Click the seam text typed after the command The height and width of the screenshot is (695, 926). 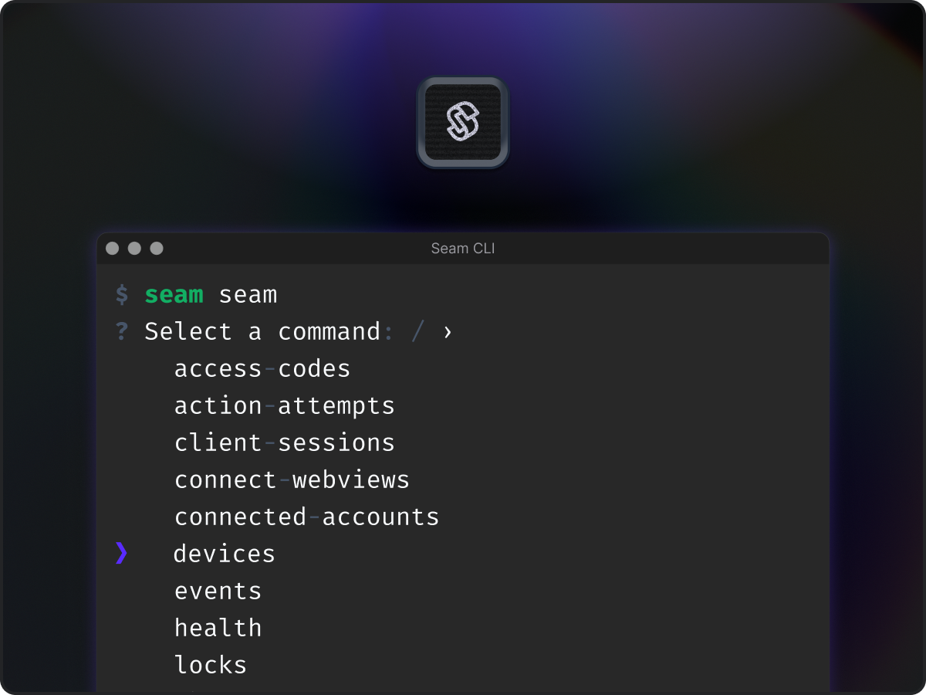[x=248, y=294]
